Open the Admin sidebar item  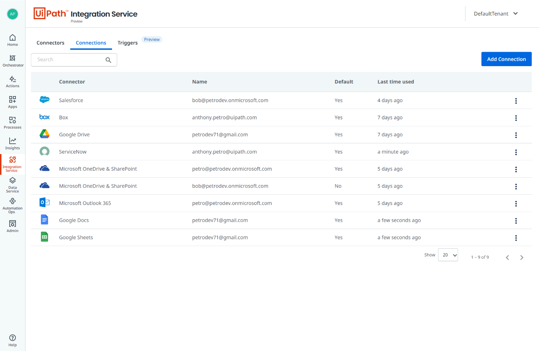[13, 226]
